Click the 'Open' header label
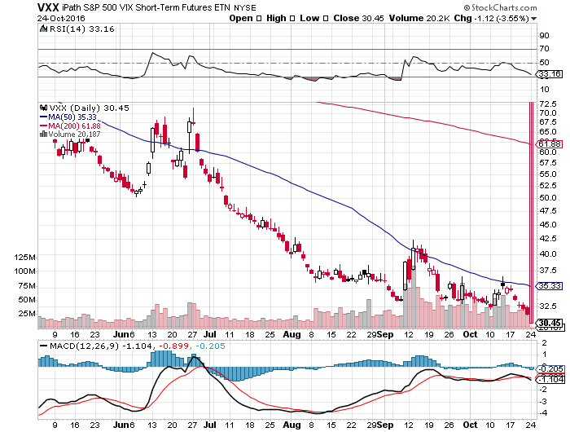 [x=241, y=18]
